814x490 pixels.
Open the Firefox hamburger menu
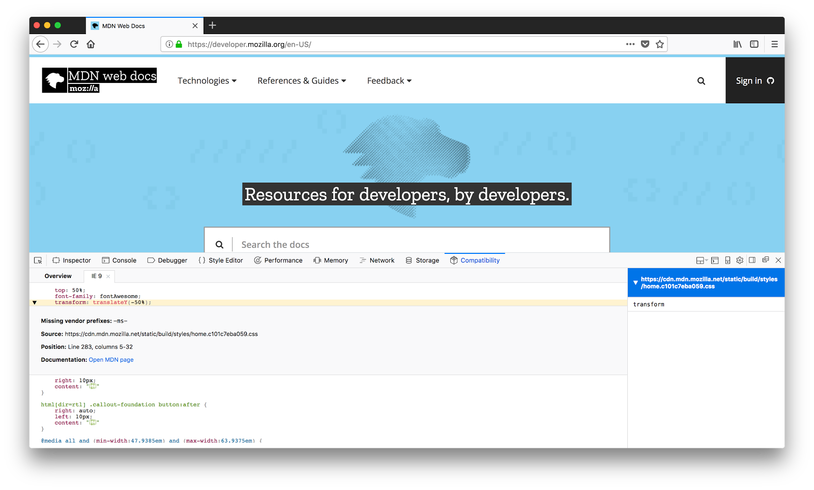click(774, 44)
